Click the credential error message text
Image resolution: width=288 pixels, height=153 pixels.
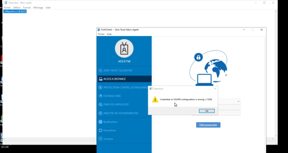pyautogui.click(x=186, y=99)
